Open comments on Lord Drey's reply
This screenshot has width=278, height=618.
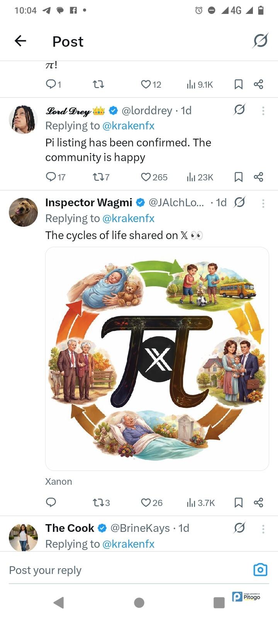[x=51, y=177]
